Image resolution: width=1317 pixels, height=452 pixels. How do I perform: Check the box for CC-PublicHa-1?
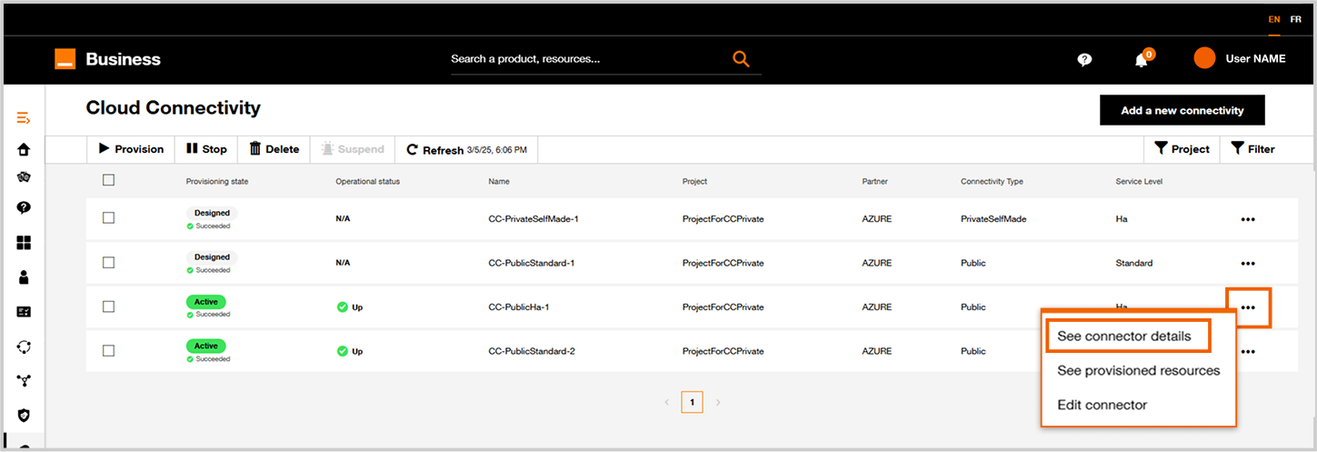(108, 306)
